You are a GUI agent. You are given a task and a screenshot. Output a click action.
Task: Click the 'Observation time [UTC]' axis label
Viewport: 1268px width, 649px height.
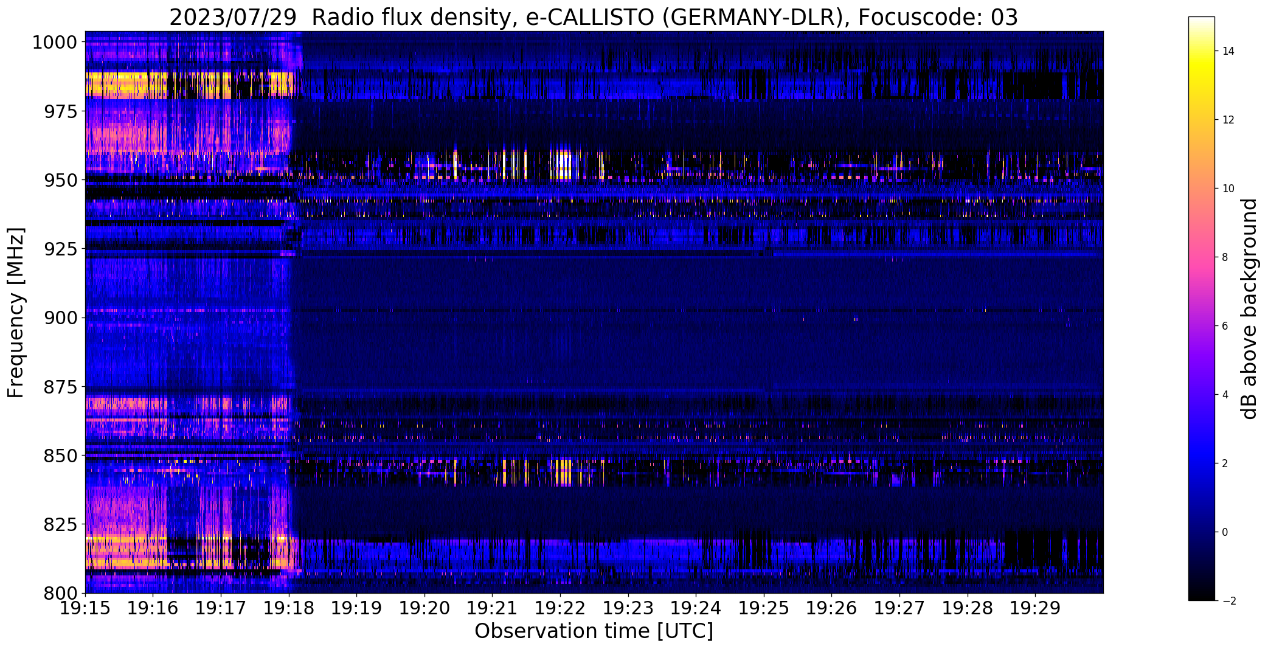(x=594, y=631)
